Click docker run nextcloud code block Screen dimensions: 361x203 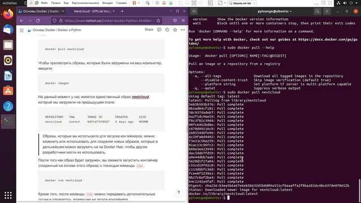click(101, 180)
